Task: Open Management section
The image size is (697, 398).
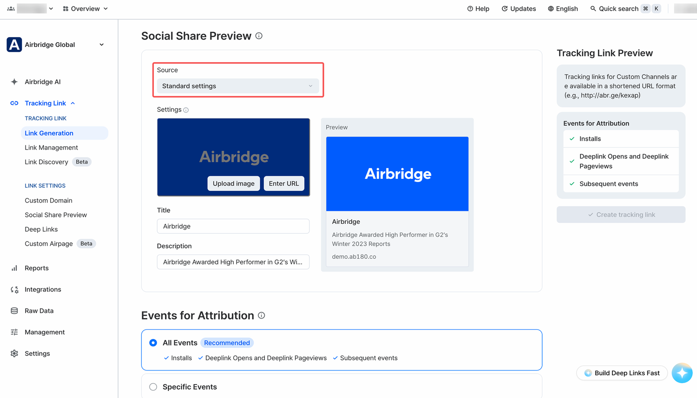Action: point(45,332)
